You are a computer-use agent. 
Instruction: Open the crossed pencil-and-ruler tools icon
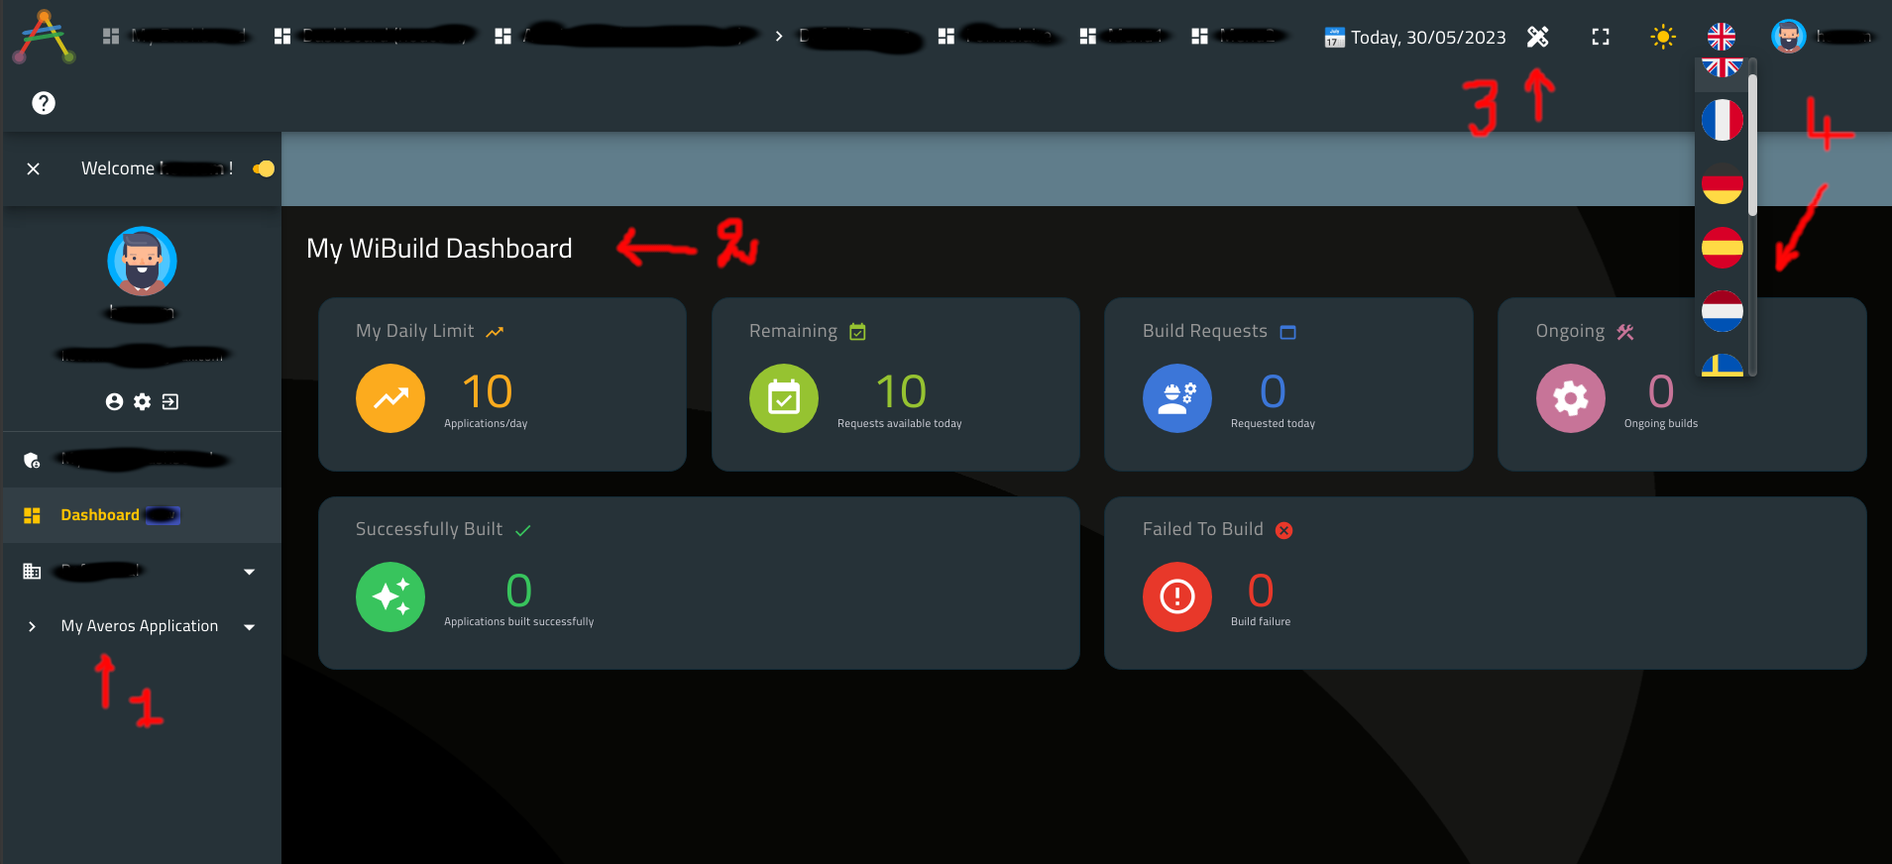point(1537,37)
